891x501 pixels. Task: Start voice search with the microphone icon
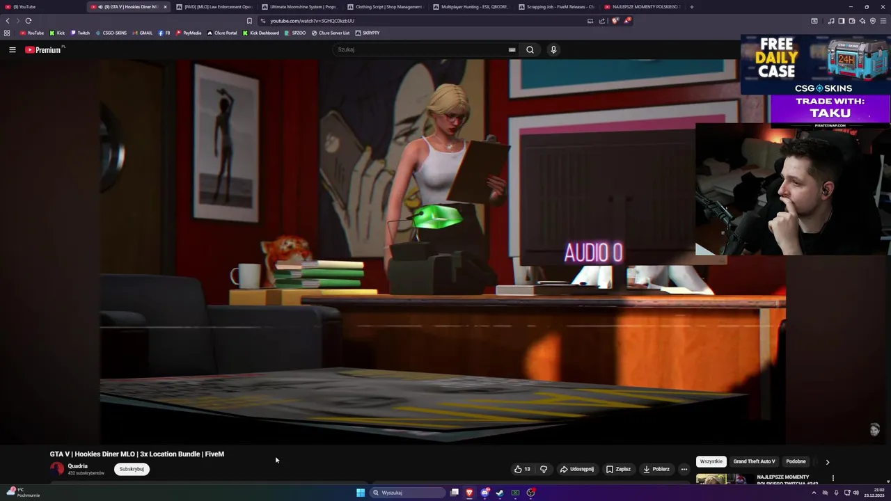click(x=553, y=49)
